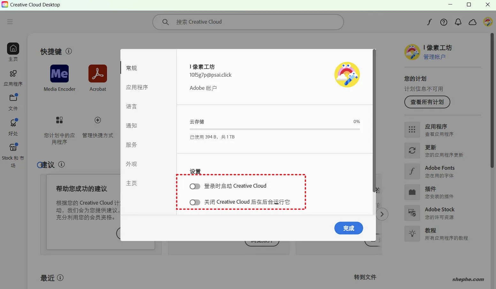This screenshot has height=289, width=496.
Task: Open the cloud sync status icon
Action: coord(472,22)
